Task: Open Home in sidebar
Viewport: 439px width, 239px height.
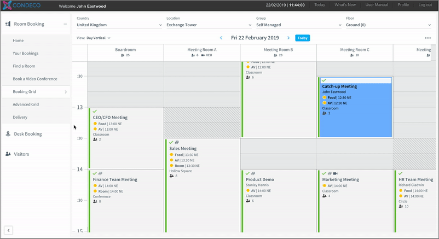Action: pyautogui.click(x=18, y=40)
